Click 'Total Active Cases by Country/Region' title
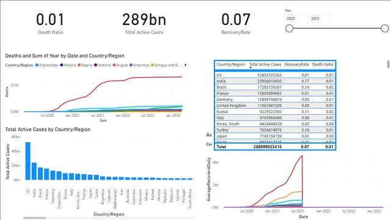The image size is (391, 220). coord(48,129)
